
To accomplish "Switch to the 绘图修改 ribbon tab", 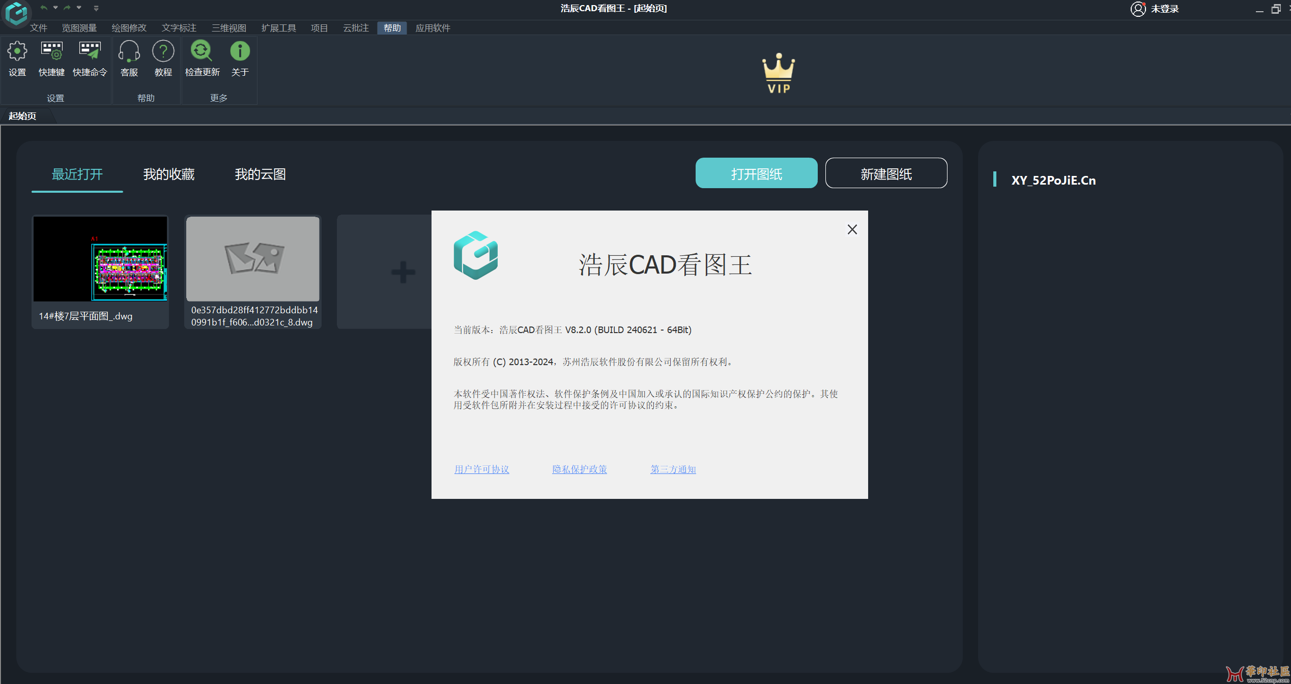I will click(129, 28).
